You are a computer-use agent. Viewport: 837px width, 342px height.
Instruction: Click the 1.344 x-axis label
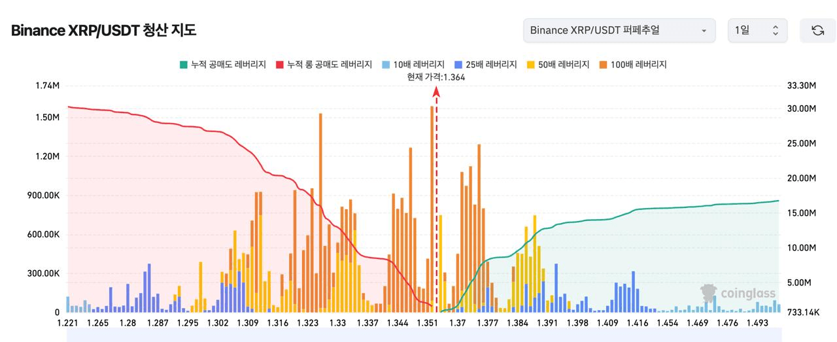click(x=398, y=323)
